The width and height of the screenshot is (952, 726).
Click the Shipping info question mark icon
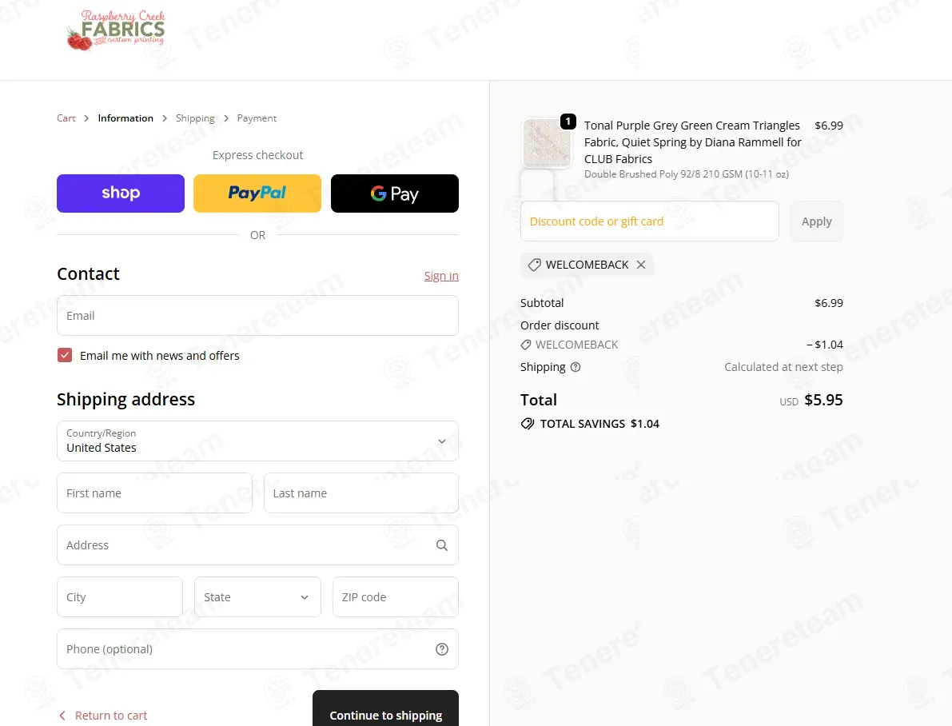pos(576,367)
